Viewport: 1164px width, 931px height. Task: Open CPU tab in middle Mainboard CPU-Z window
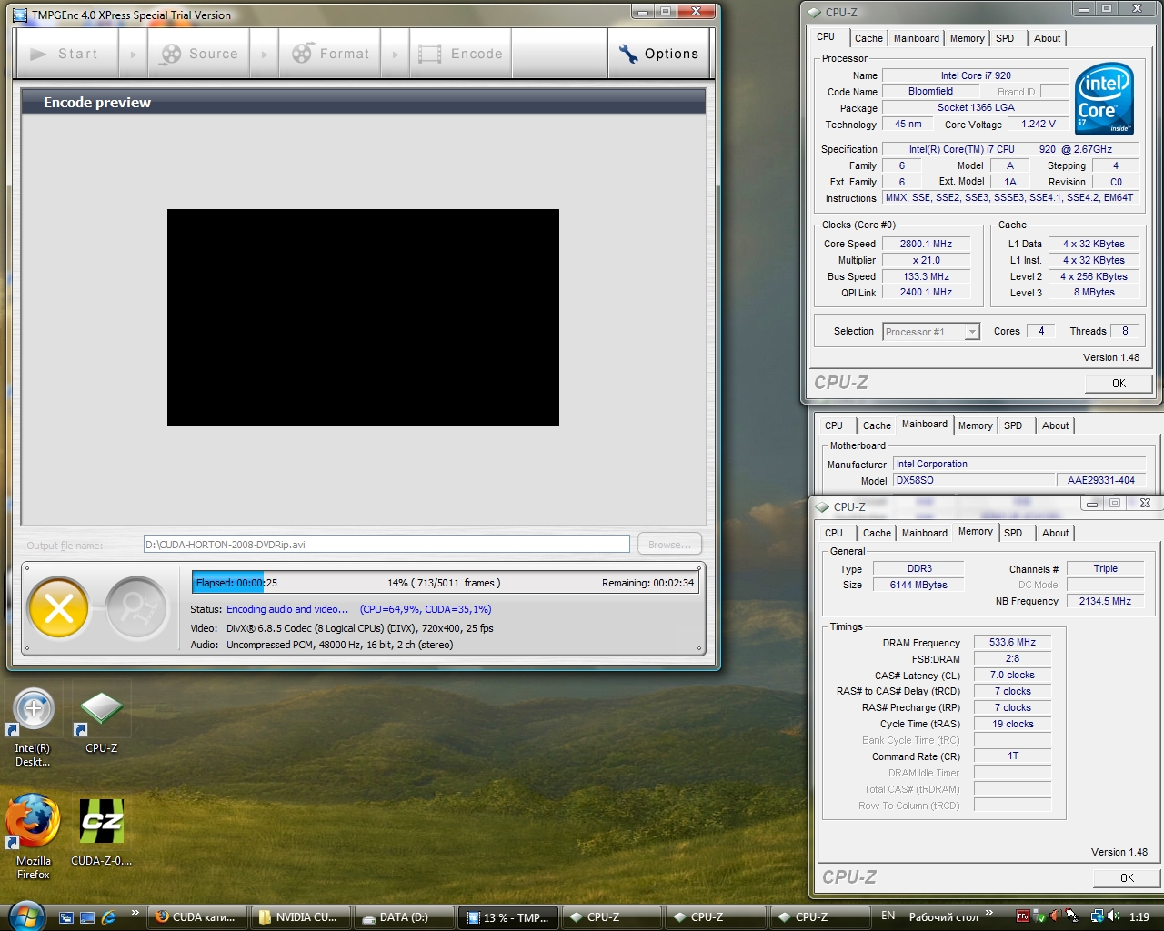[834, 425]
